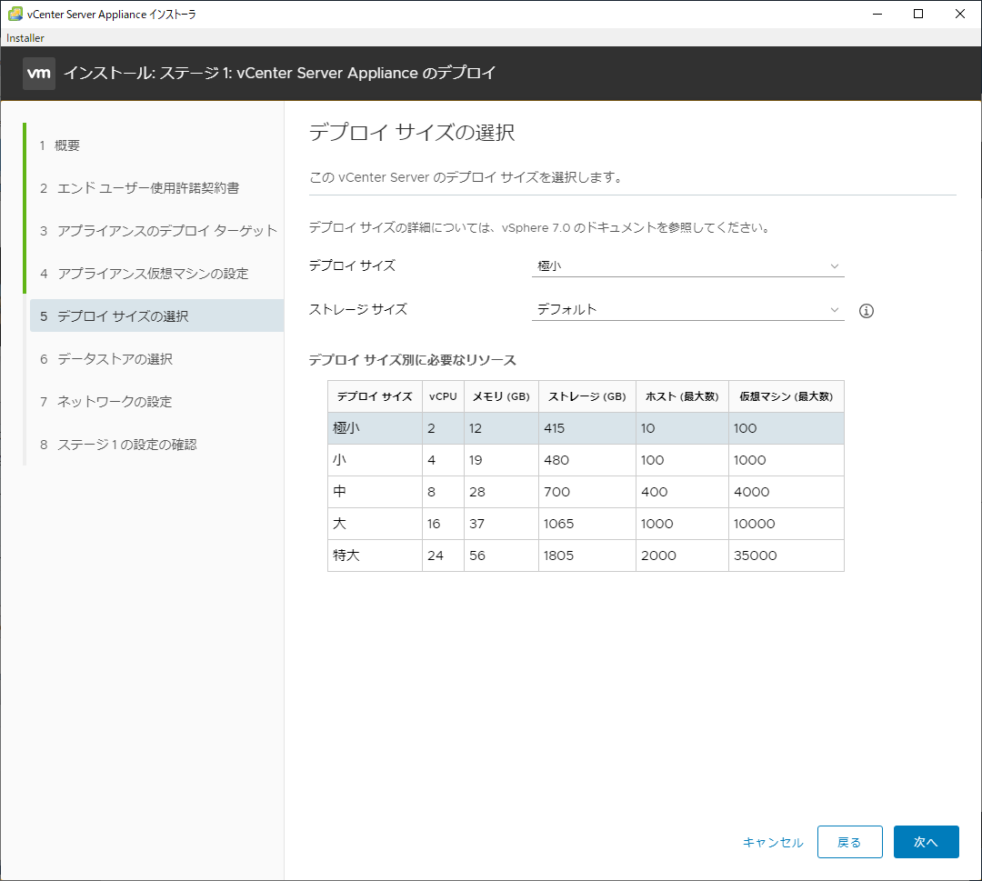Minimize the installer window

click(877, 14)
